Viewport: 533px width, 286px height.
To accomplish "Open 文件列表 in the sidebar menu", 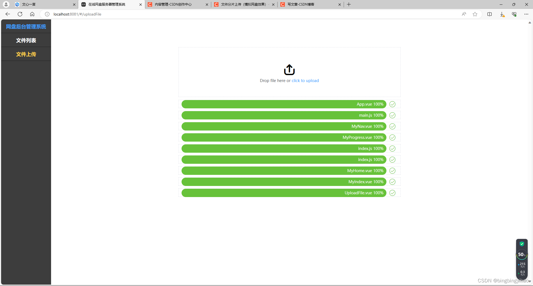I will [x=26, y=40].
